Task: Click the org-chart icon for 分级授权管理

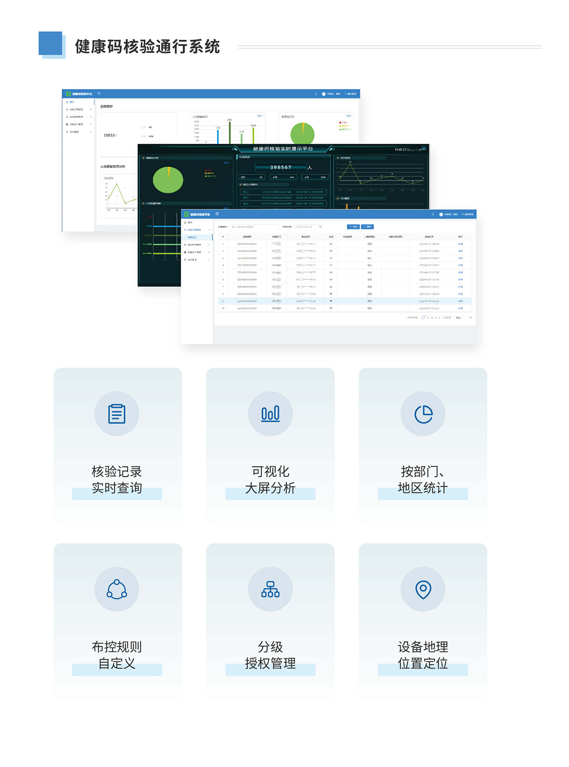Action: pyautogui.click(x=271, y=589)
